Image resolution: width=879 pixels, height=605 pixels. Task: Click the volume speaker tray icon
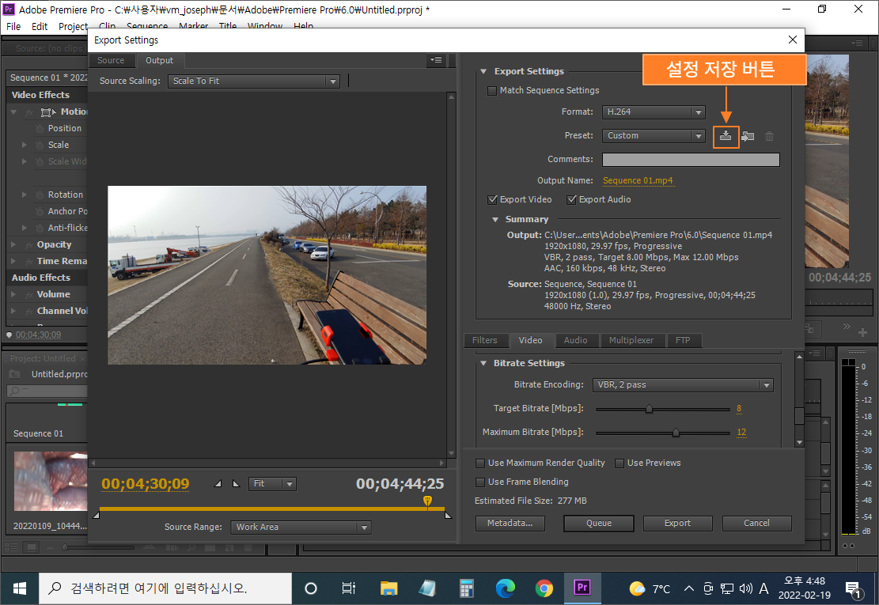click(745, 588)
